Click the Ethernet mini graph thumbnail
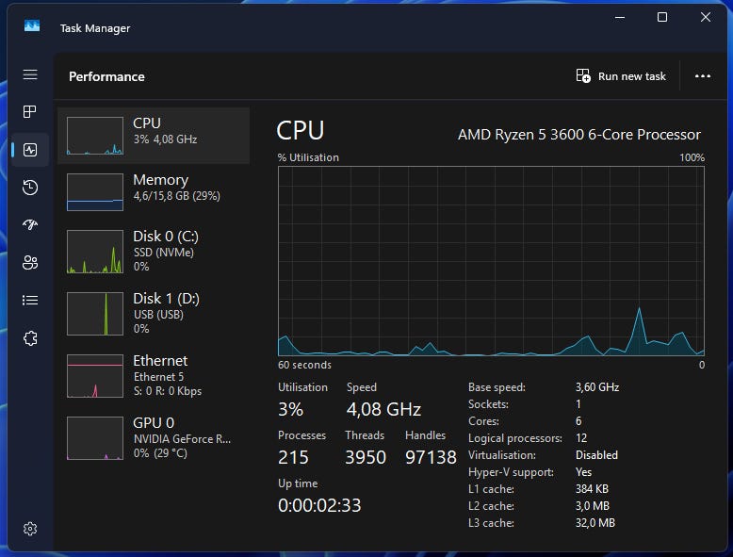This screenshot has height=557, width=733. tap(95, 375)
